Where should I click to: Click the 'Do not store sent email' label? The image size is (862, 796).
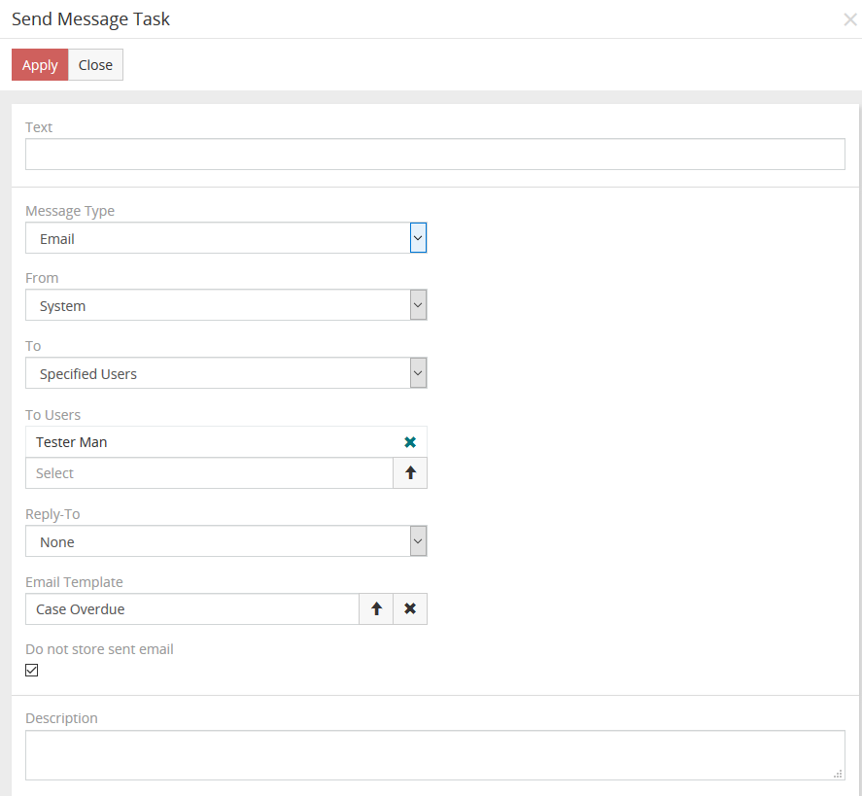99,649
